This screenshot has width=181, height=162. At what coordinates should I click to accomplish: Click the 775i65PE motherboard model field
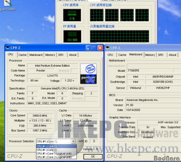(x=149, y=71)
